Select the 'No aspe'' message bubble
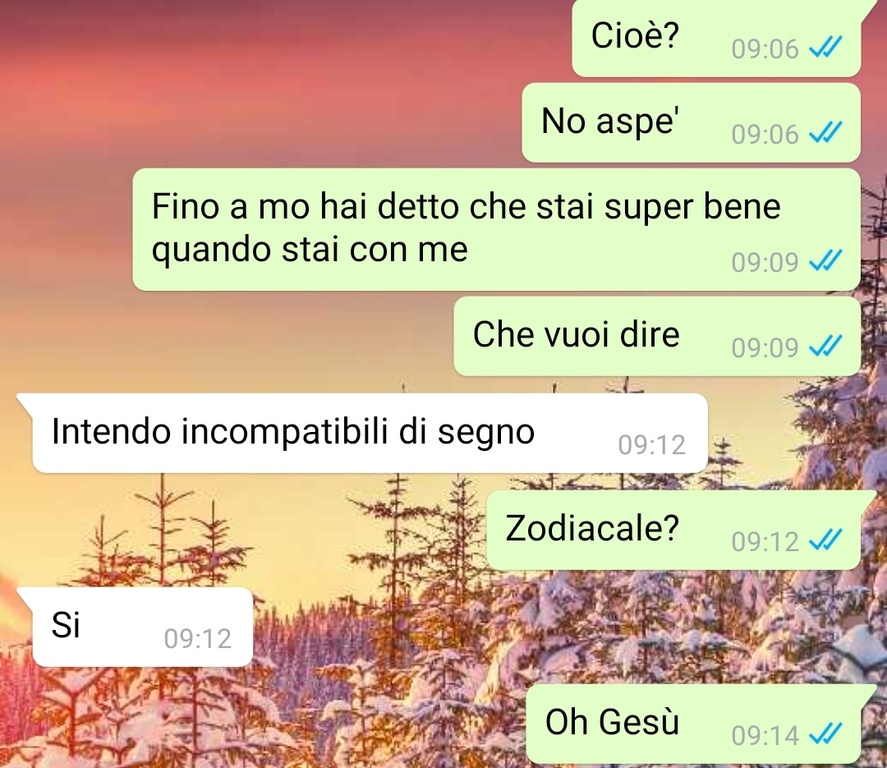 tap(692, 122)
